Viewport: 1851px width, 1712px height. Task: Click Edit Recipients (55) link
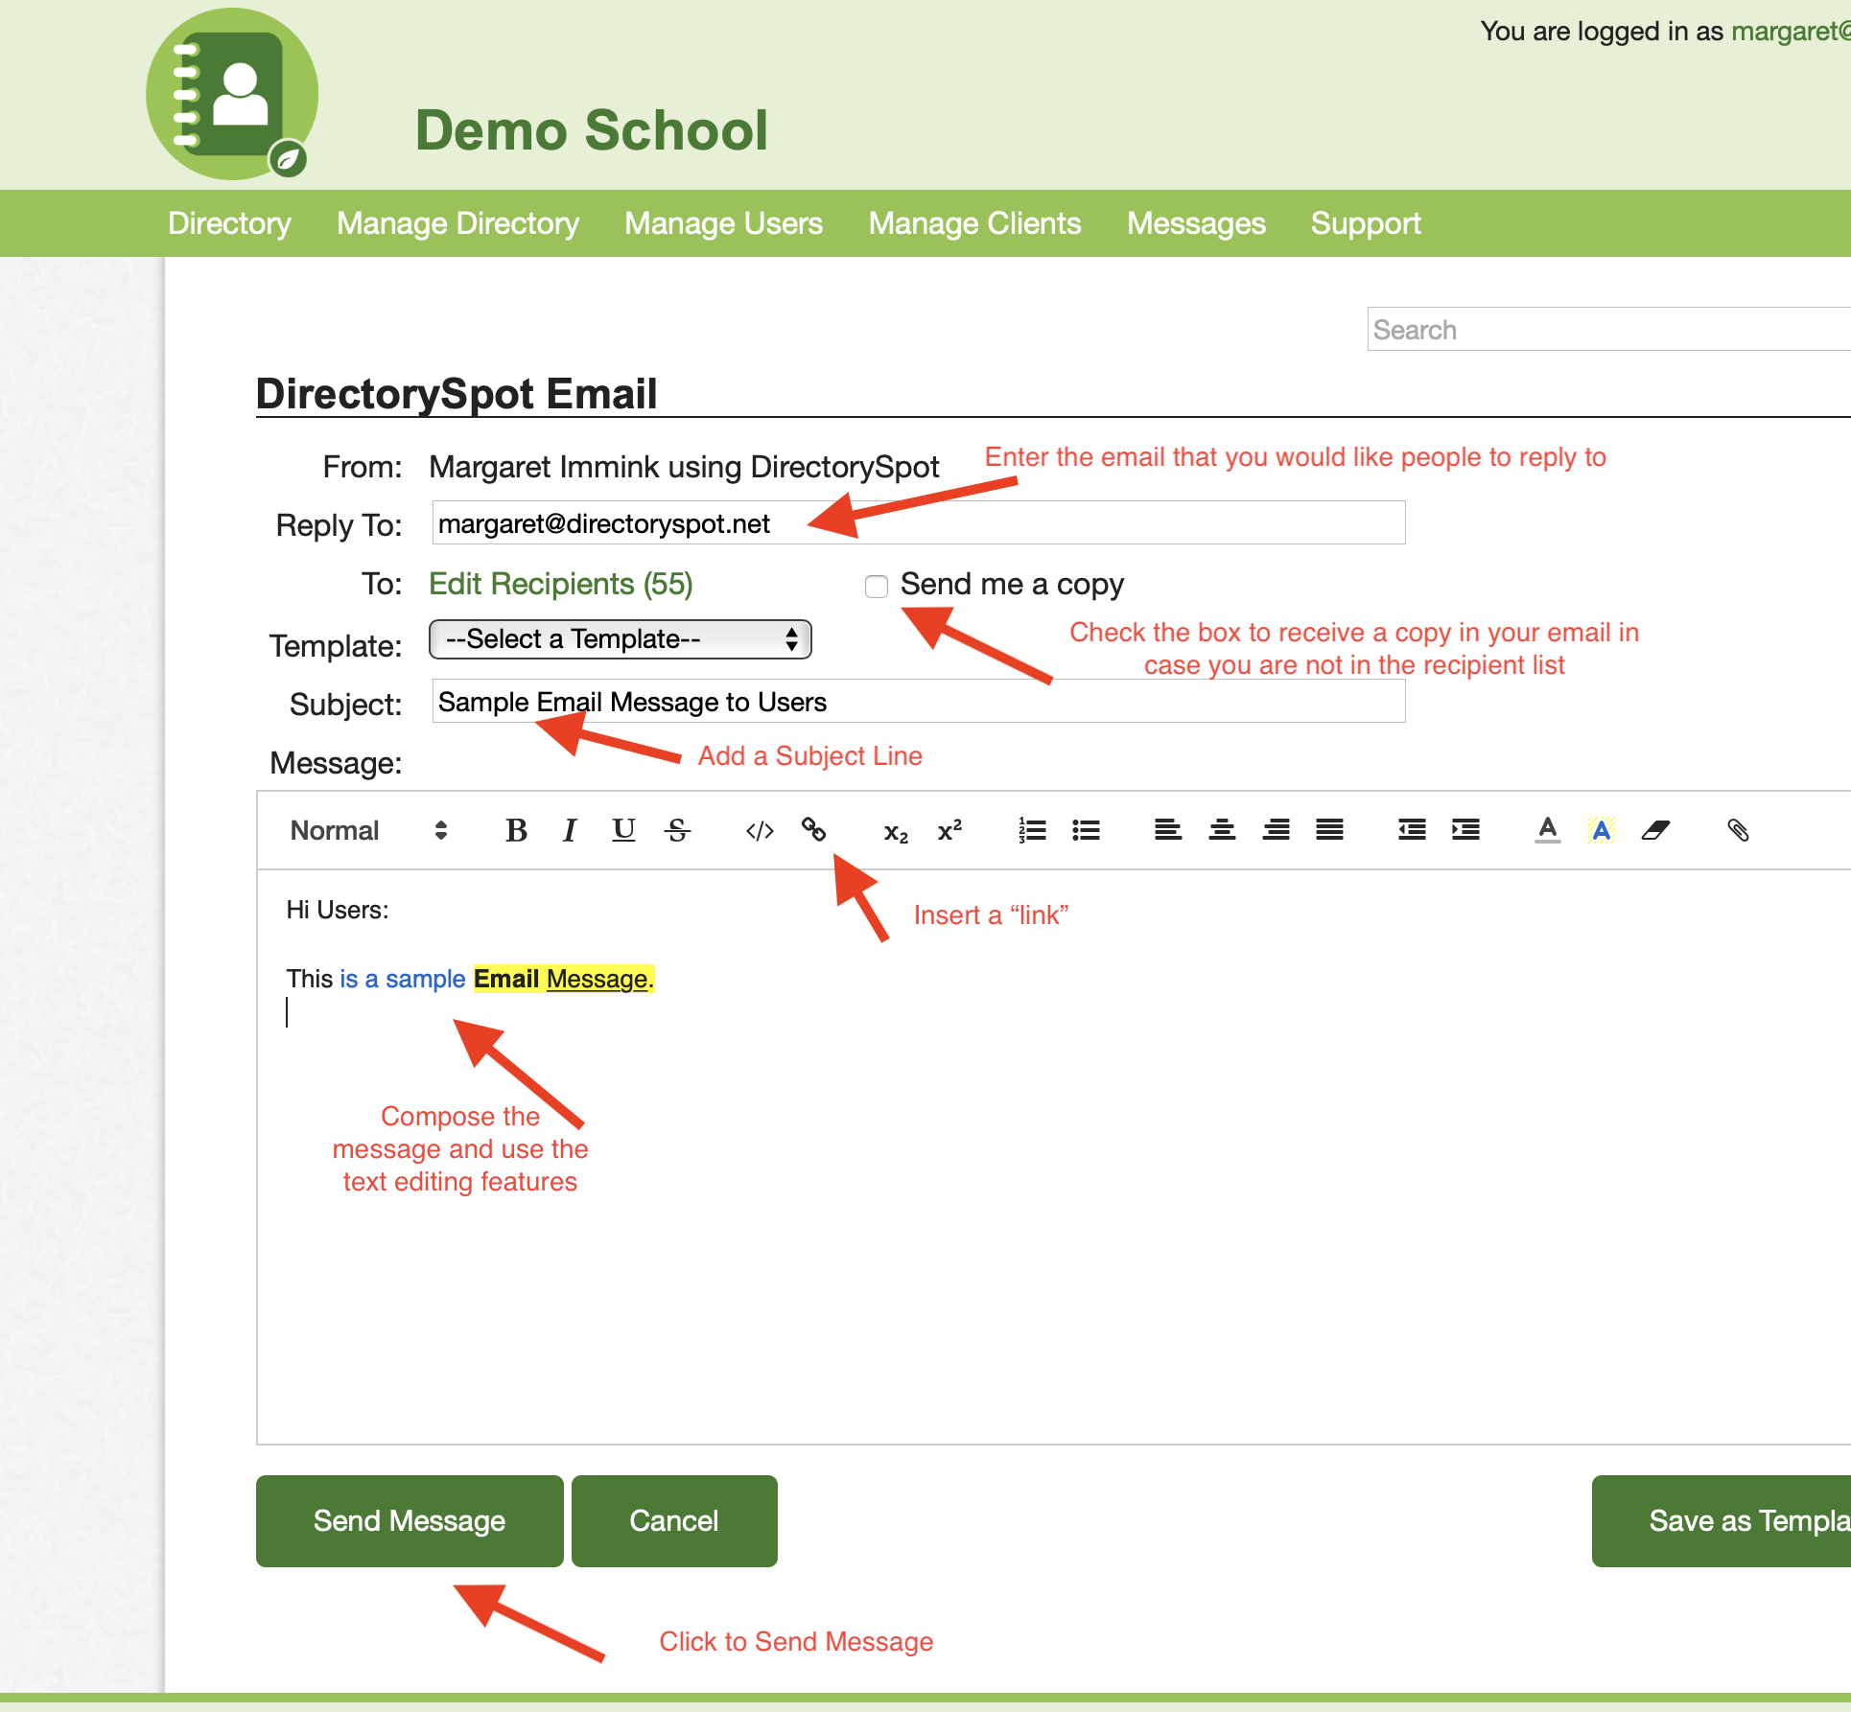(561, 584)
